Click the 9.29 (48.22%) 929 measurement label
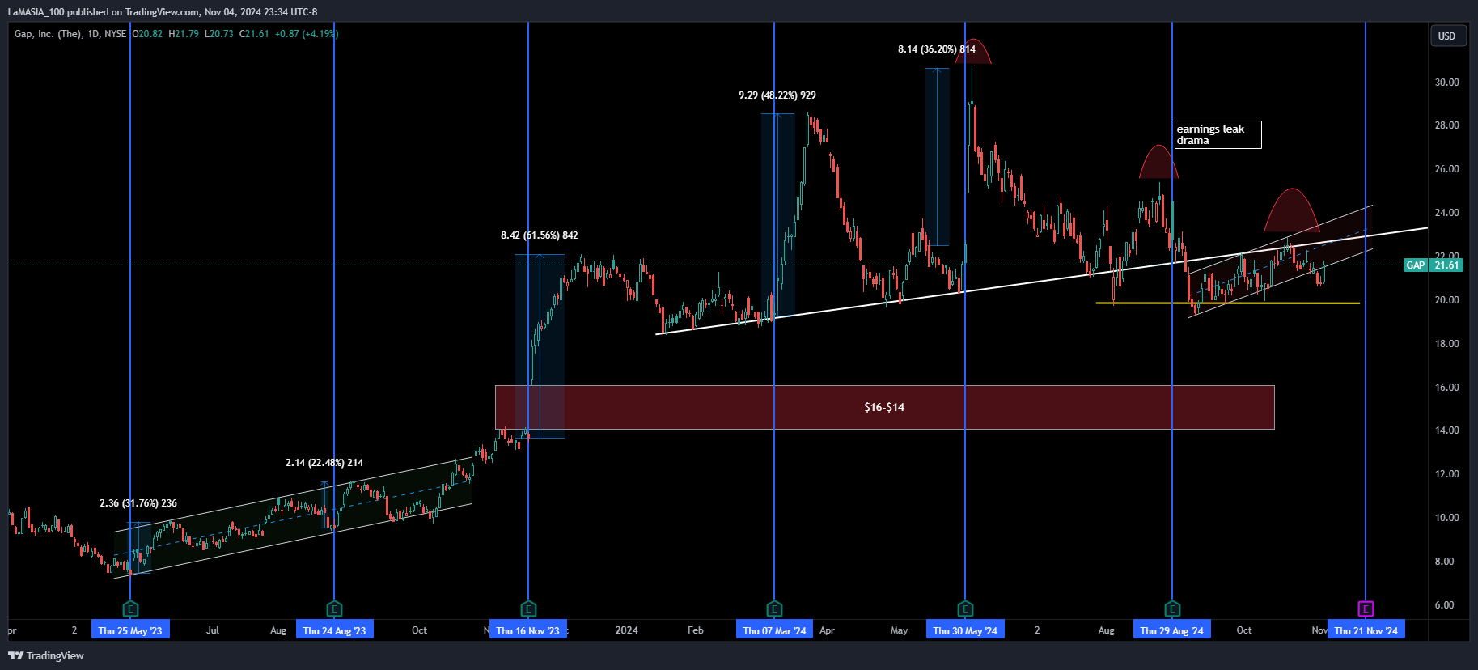 point(777,95)
